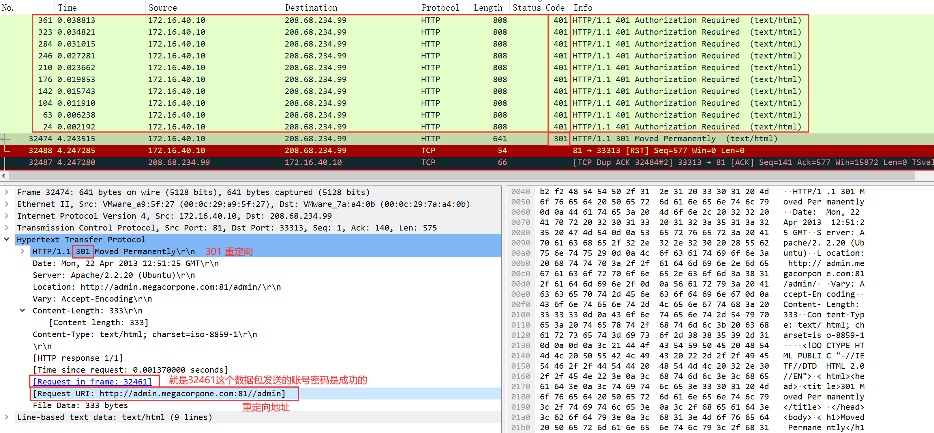This screenshot has height=433, width=934.
Task: Expand HTTP/1.1 301 Moved Permanently line
Action: (x=23, y=251)
